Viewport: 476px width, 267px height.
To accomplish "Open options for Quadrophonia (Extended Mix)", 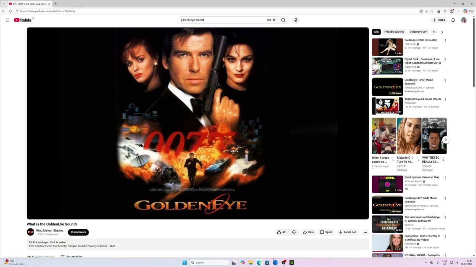I will (445, 178).
